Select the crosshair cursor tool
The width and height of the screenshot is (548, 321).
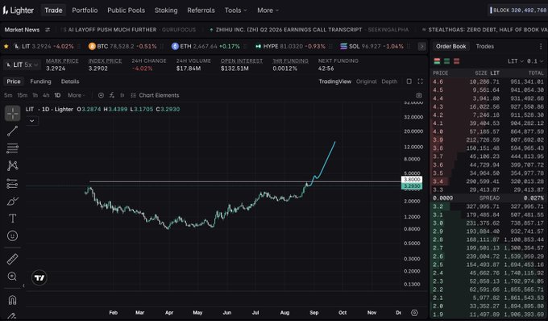tap(13, 113)
